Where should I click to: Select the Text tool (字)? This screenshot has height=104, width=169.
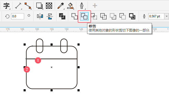[x=6, y=6]
